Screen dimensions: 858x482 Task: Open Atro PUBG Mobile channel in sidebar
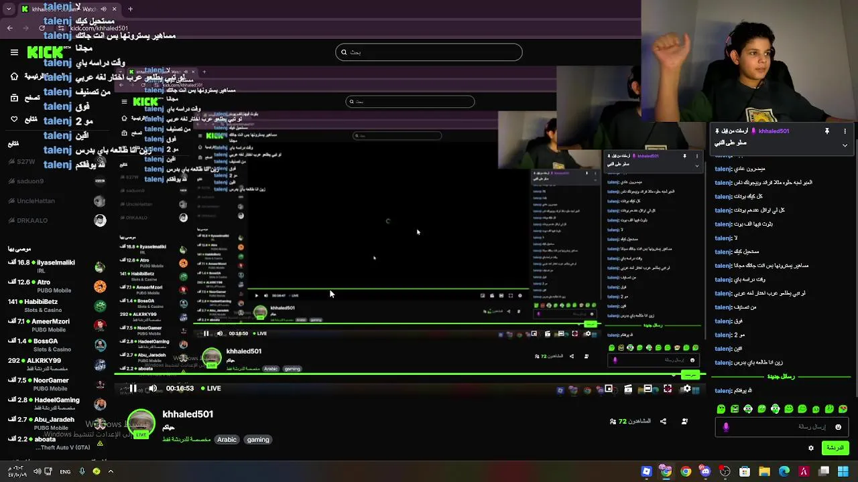point(56,286)
